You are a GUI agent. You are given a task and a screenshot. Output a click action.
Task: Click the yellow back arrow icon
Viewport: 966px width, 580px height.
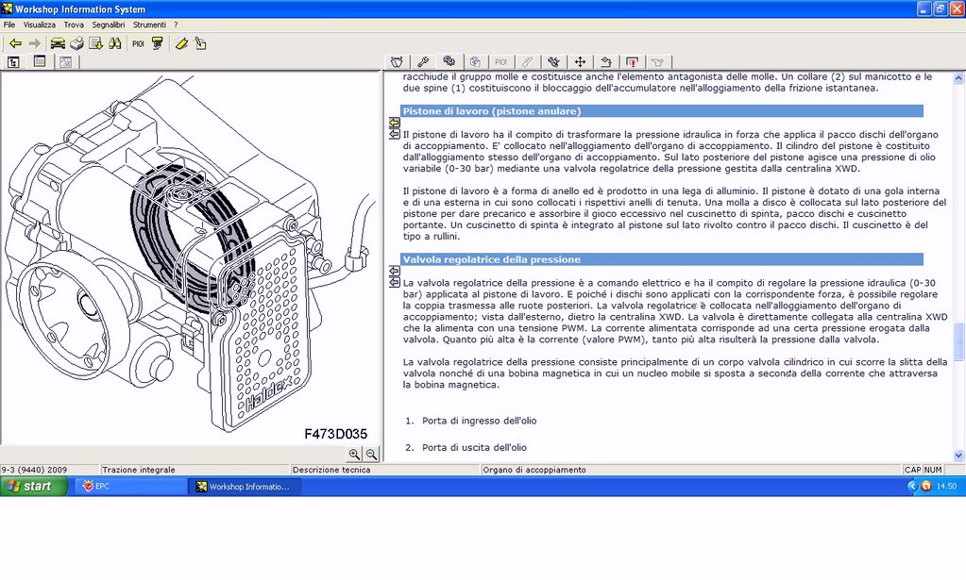[15, 43]
